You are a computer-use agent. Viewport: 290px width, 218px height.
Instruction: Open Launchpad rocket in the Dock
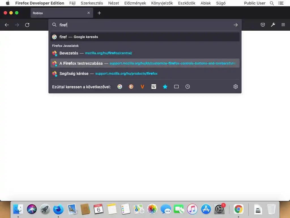(45, 209)
